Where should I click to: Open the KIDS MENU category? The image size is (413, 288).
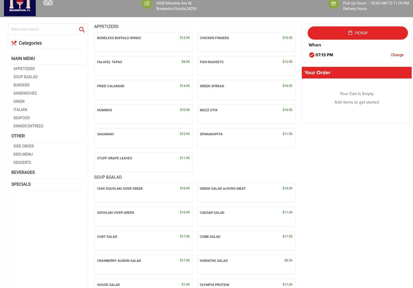23,154
